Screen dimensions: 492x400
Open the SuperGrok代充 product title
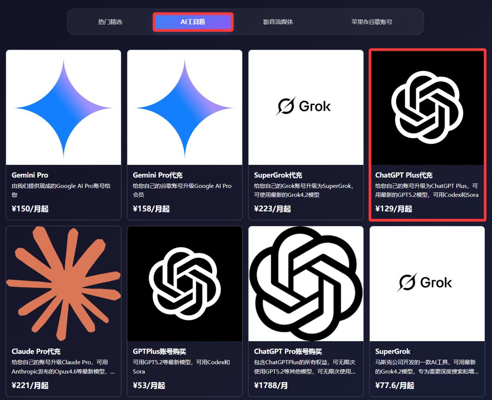(x=278, y=175)
